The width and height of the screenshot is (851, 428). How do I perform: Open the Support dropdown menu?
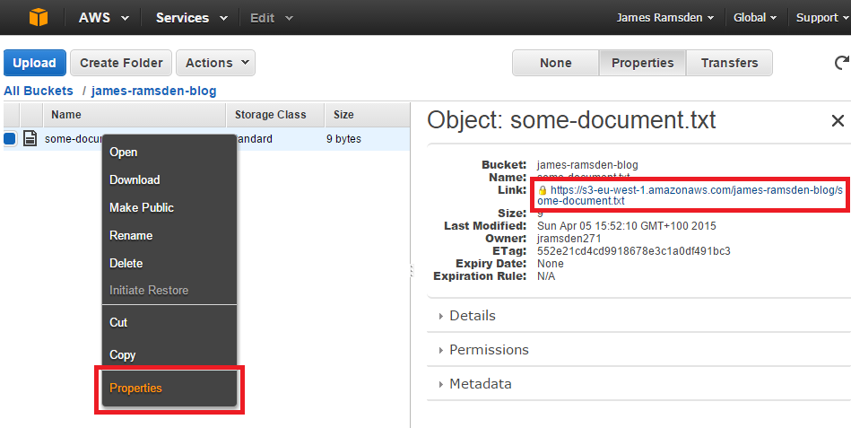click(x=822, y=17)
